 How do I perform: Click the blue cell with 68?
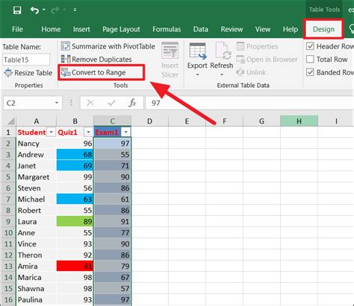[x=75, y=155]
